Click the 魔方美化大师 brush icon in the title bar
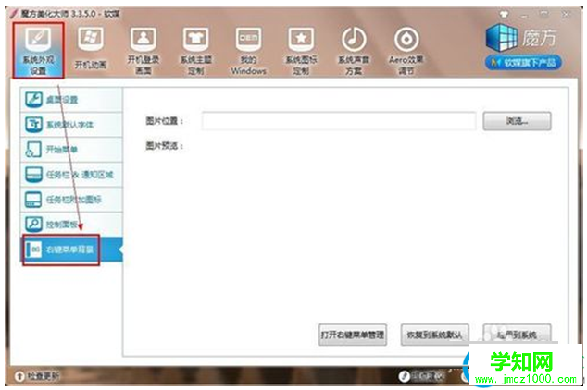 (14, 14)
